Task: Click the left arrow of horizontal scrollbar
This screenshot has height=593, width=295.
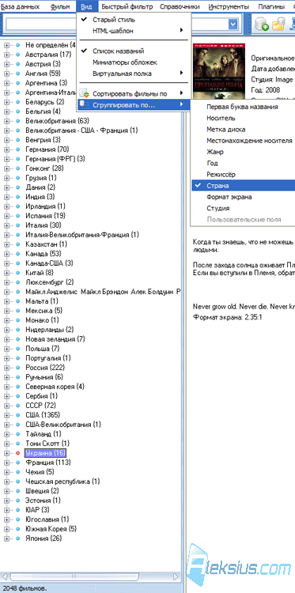Action: click(5, 576)
